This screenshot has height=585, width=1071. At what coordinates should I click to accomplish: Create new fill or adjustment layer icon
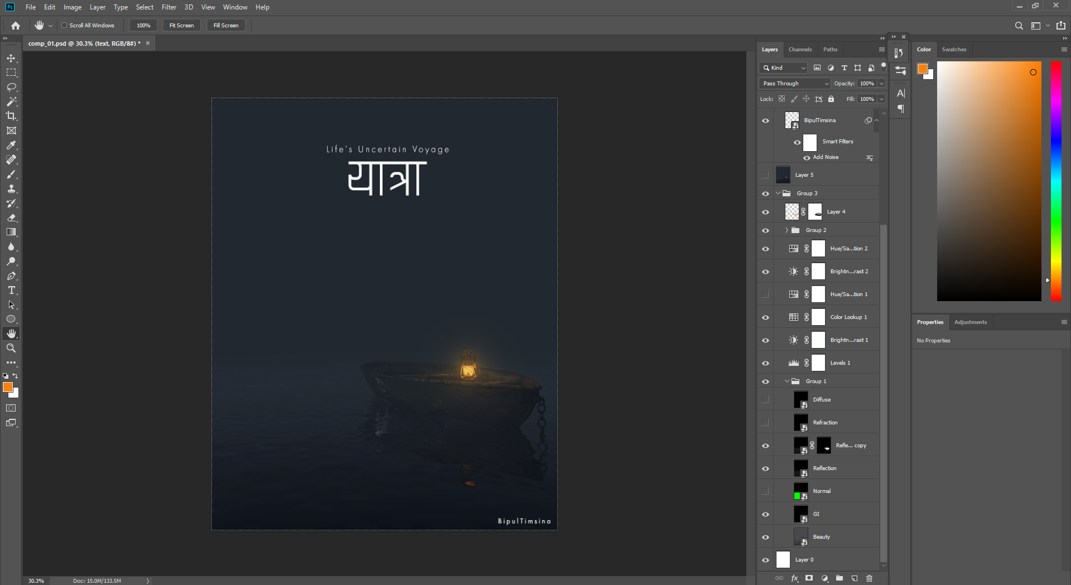pyautogui.click(x=824, y=578)
